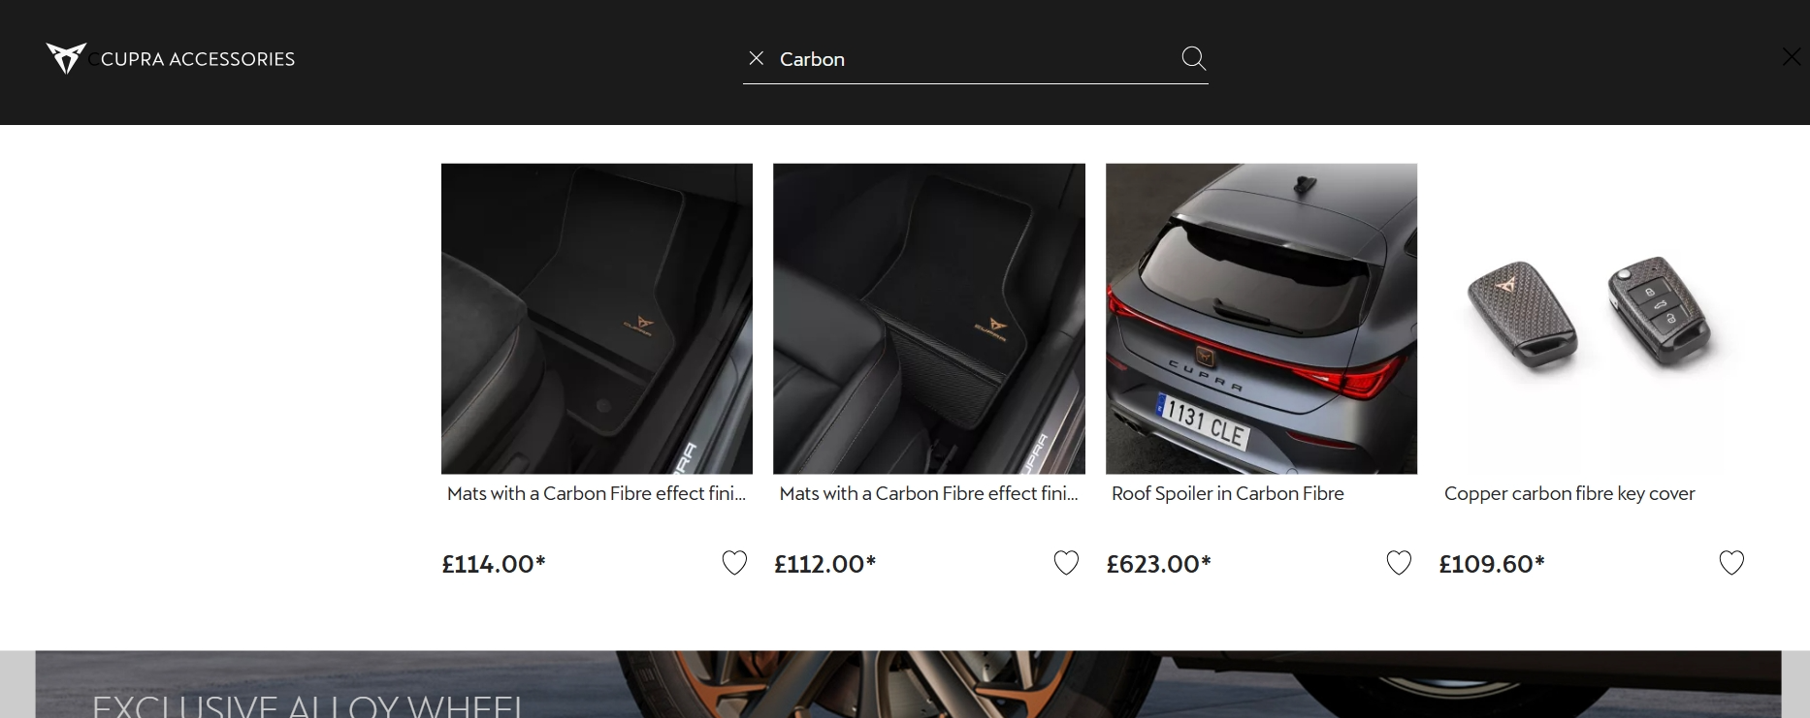Open Roof Spoiler in Carbon Fibre
This screenshot has height=718, width=1810.
pos(1227,493)
